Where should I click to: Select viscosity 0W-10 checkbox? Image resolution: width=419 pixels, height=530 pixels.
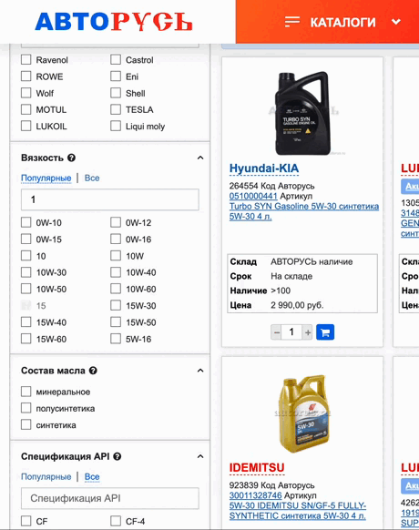(26, 222)
